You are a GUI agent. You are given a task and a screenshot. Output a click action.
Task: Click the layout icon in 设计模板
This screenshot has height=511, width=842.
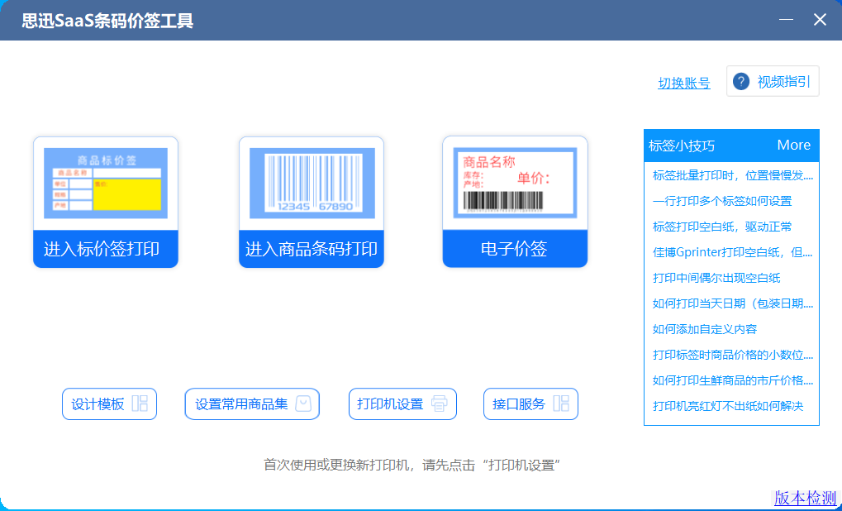pyautogui.click(x=140, y=404)
